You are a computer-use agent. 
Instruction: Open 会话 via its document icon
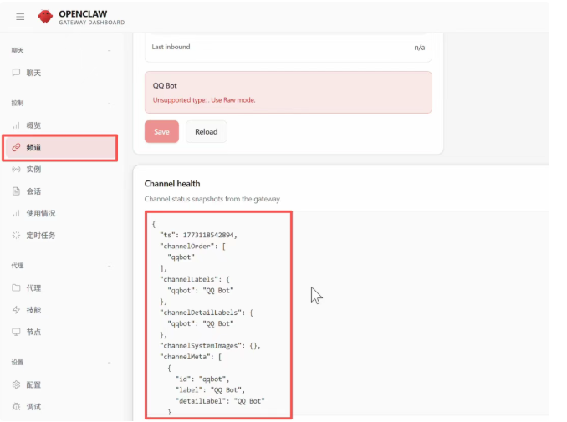pos(16,191)
